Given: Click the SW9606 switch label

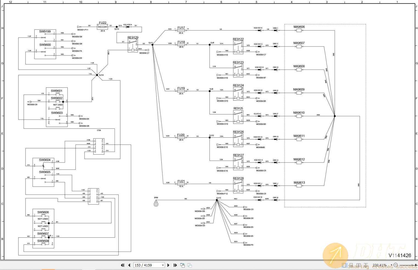Looking at the screenshot, I should [43, 212].
